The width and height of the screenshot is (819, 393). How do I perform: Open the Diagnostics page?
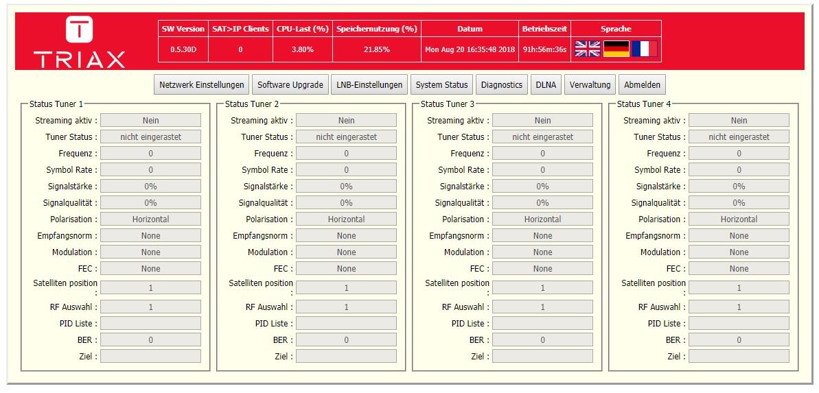(501, 84)
